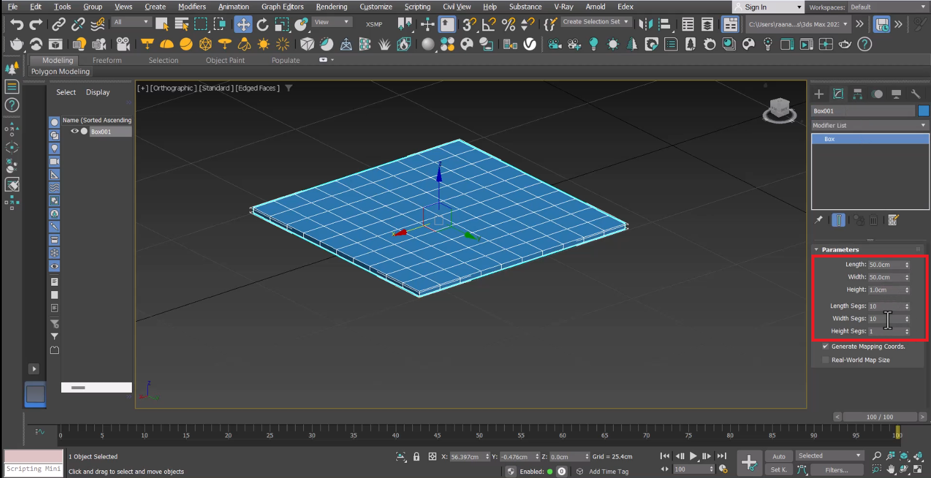Click the Length Segs input field
This screenshot has height=478, width=931.
coord(886,306)
